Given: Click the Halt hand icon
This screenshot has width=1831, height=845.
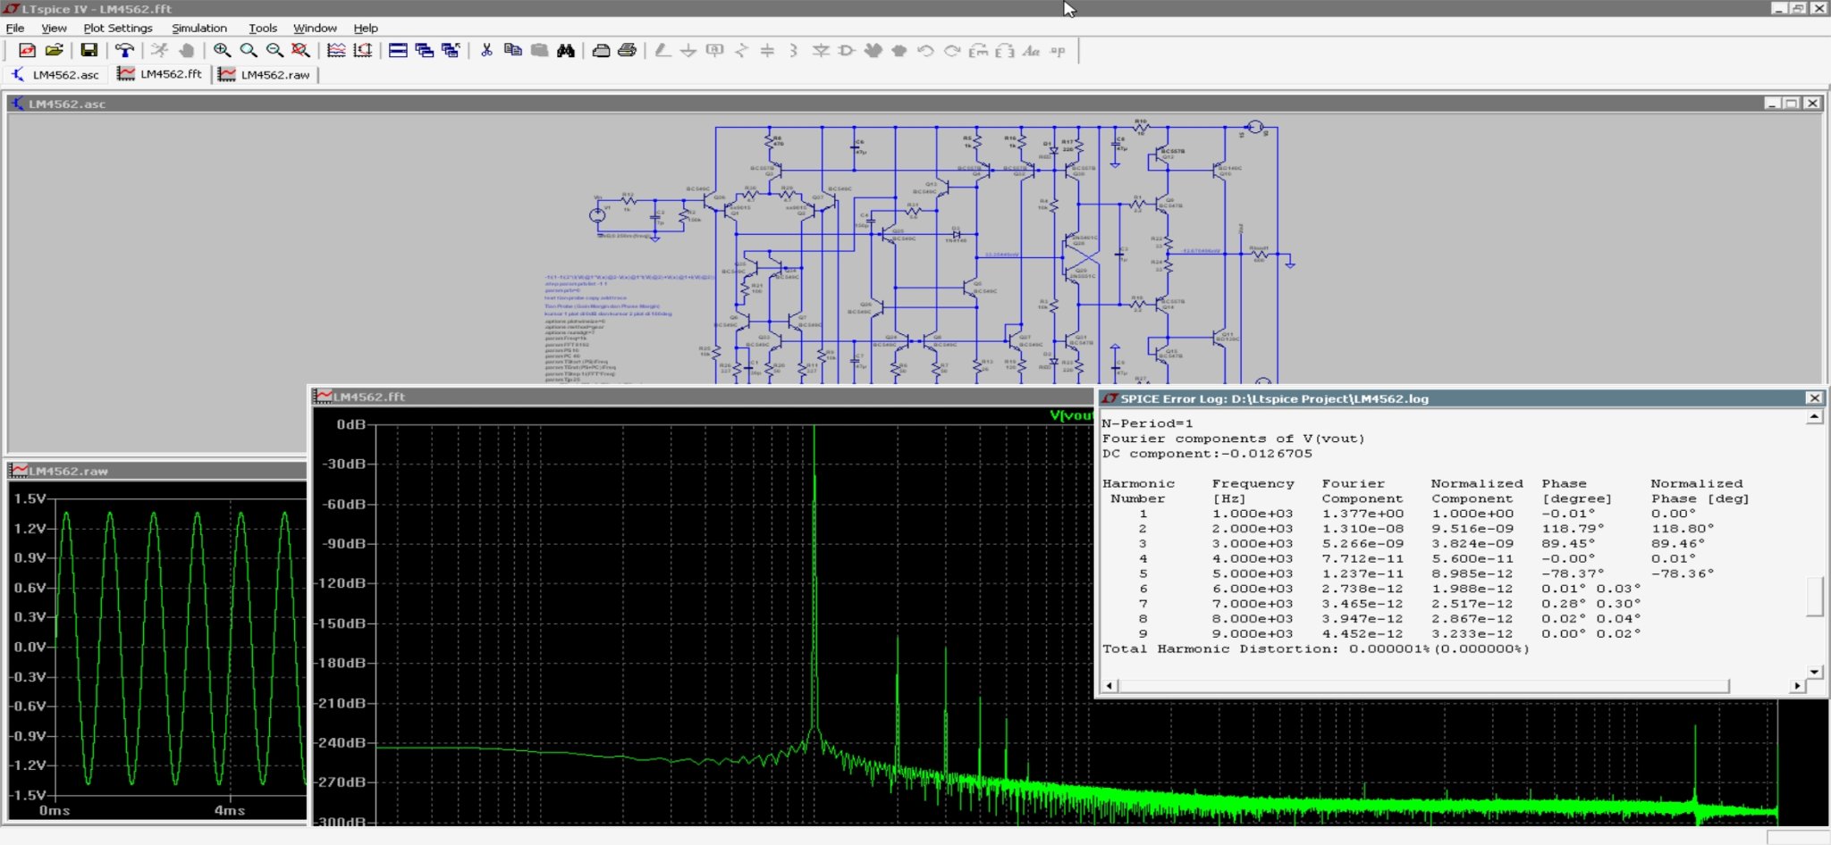Looking at the screenshot, I should pos(186,51).
